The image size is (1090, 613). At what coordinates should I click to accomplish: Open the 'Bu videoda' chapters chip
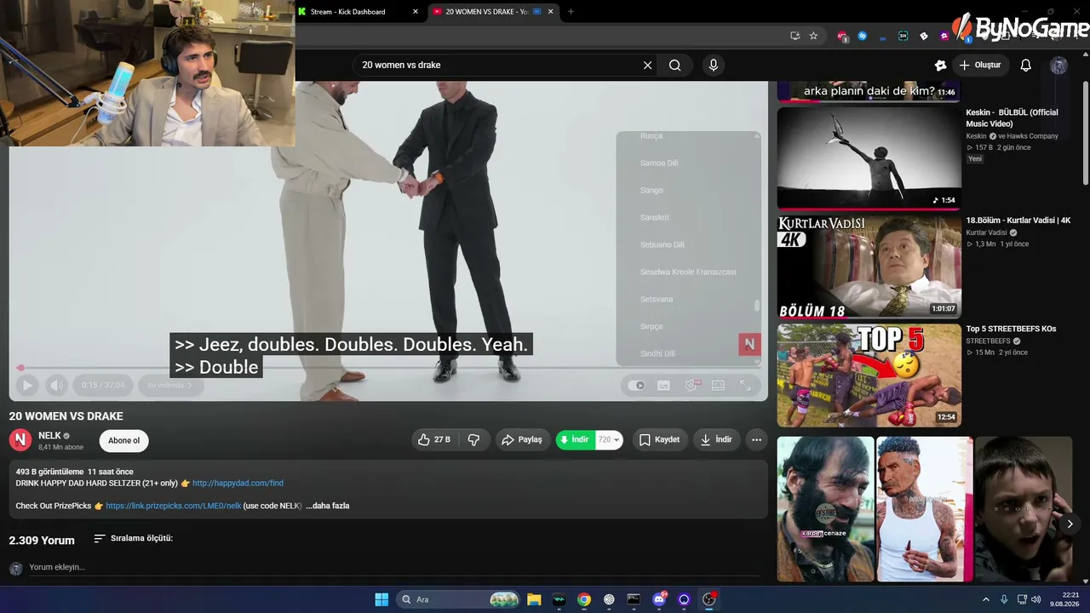(170, 386)
